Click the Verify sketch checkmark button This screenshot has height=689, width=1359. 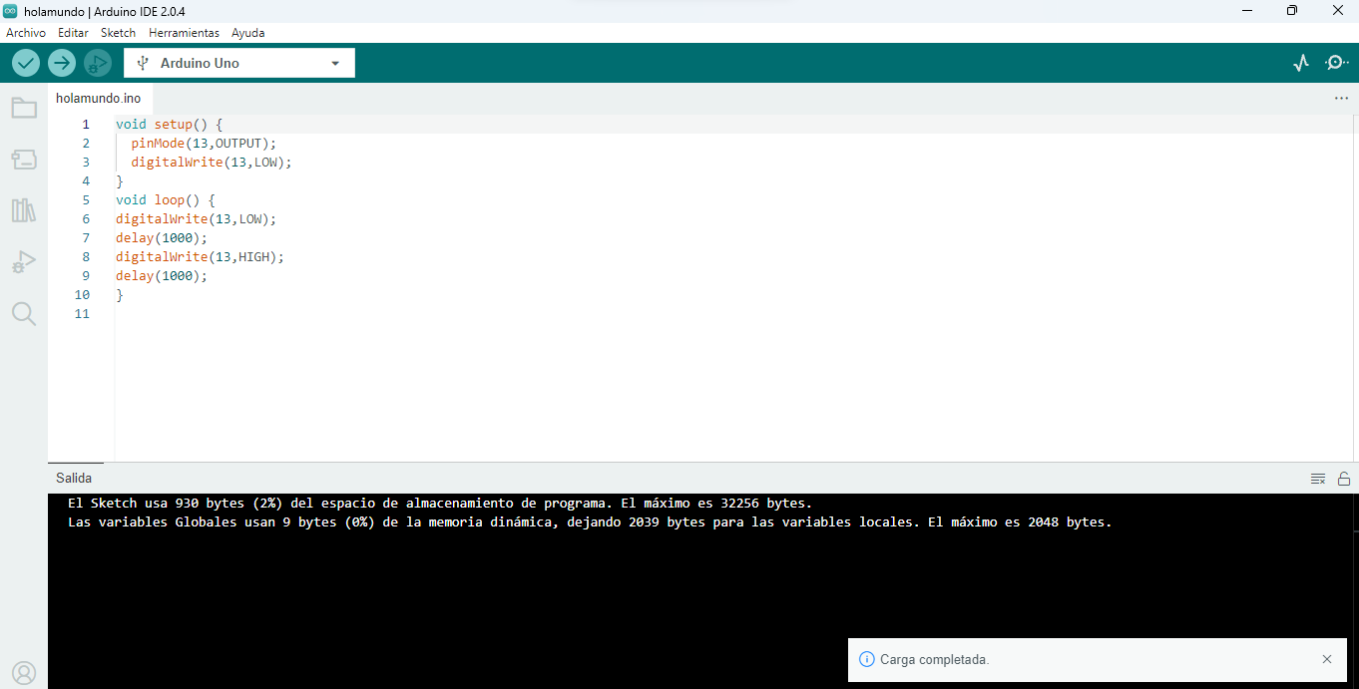26,63
